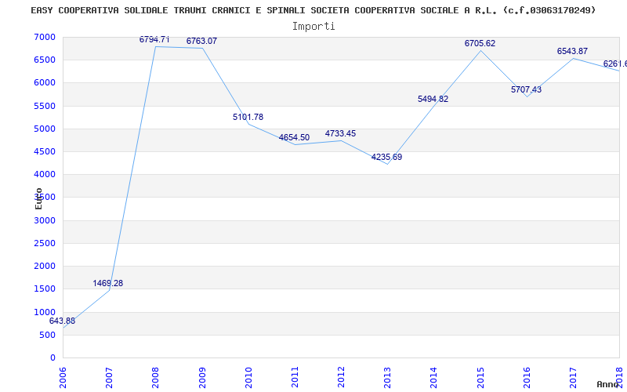The width and height of the screenshot is (627, 392).
Task: Click the Euro y-axis title
Action: pyautogui.click(x=38, y=198)
